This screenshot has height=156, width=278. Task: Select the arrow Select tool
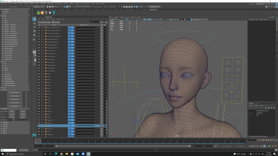tap(34, 19)
